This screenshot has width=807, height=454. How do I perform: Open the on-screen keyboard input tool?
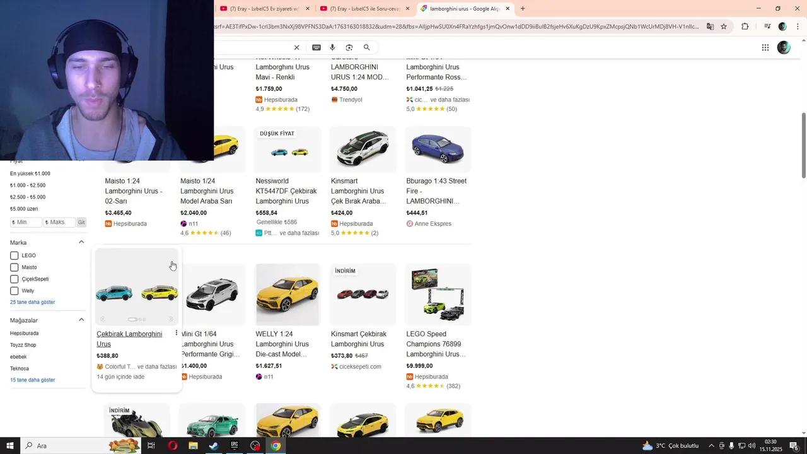(316, 48)
